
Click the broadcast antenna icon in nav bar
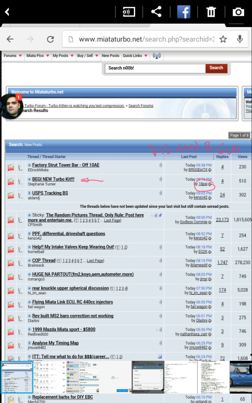click(157, 55)
